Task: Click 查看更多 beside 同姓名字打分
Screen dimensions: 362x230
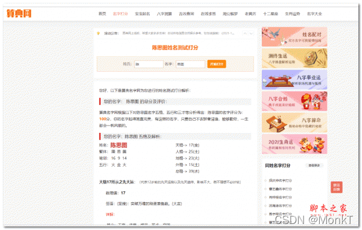Action: click(314, 165)
